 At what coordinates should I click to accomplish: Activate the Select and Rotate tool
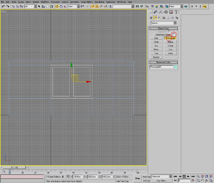click(61, 6)
